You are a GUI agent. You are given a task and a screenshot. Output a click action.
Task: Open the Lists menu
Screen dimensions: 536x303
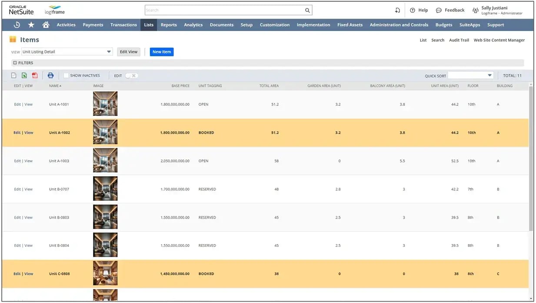149,25
